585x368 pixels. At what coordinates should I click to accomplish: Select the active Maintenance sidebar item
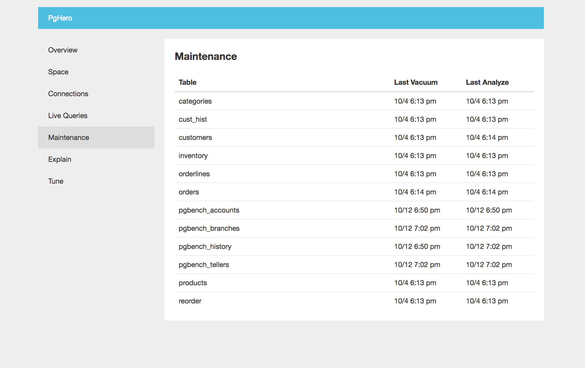(68, 137)
